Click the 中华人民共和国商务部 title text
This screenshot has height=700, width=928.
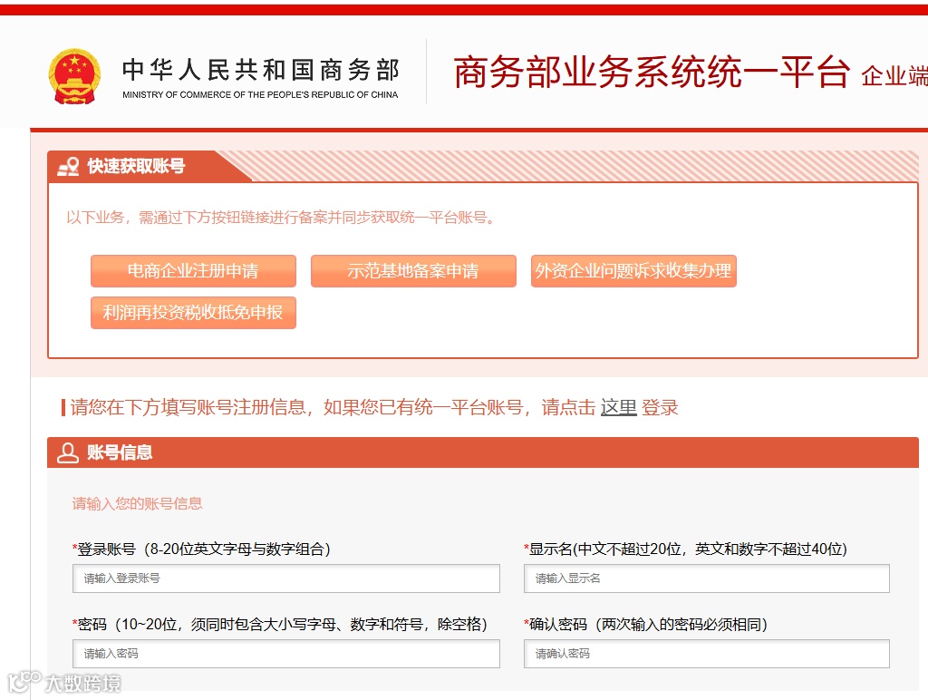(260, 70)
